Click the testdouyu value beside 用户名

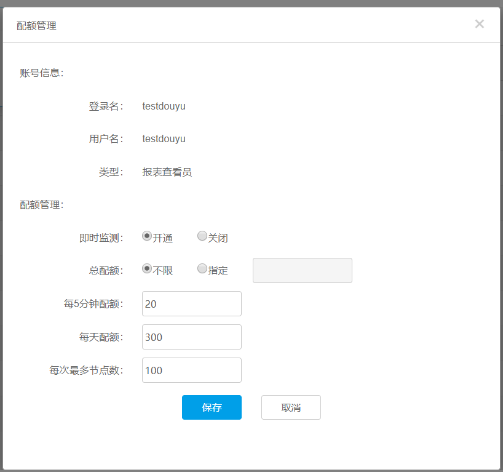click(x=164, y=139)
